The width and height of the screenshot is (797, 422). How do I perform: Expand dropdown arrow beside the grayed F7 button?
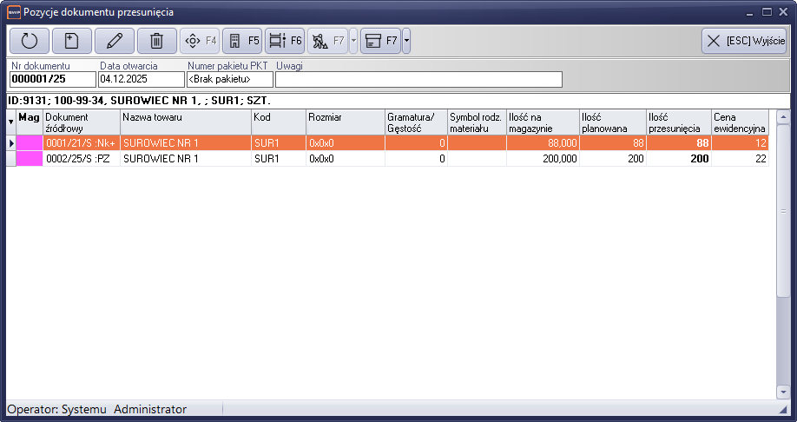tap(353, 41)
